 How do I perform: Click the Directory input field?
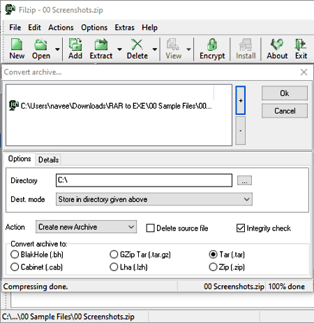[x=144, y=180]
